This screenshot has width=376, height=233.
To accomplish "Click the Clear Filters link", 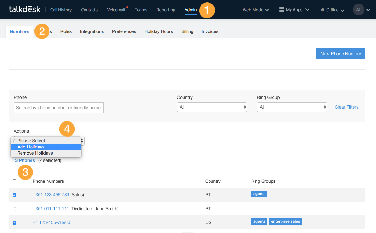I will coord(346,107).
